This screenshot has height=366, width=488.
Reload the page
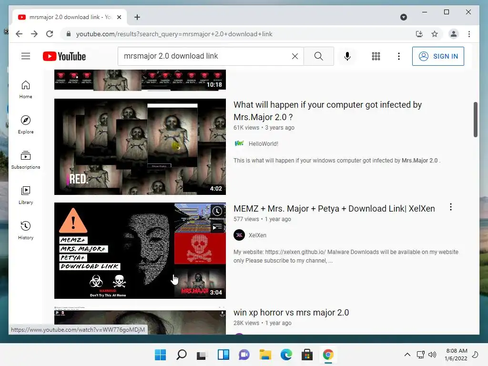(50, 34)
